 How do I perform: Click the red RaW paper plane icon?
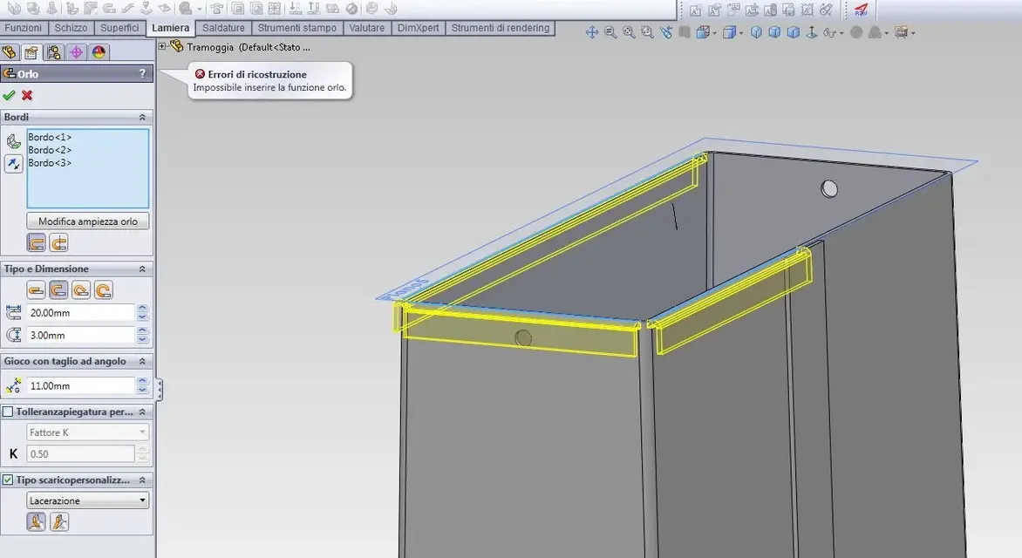click(x=861, y=9)
